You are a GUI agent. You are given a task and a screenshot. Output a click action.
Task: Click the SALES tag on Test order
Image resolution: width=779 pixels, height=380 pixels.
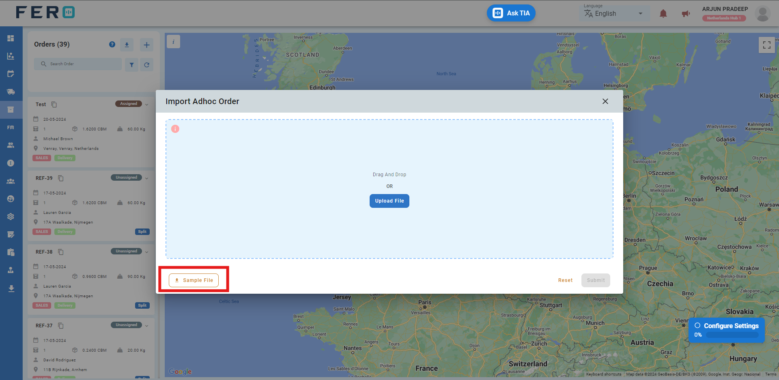tap(42, 158)
